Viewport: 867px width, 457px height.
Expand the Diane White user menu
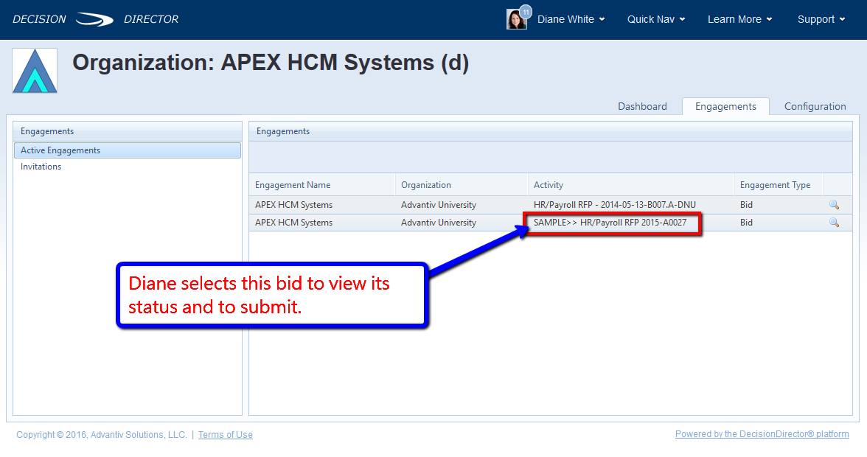coord(571,19)
